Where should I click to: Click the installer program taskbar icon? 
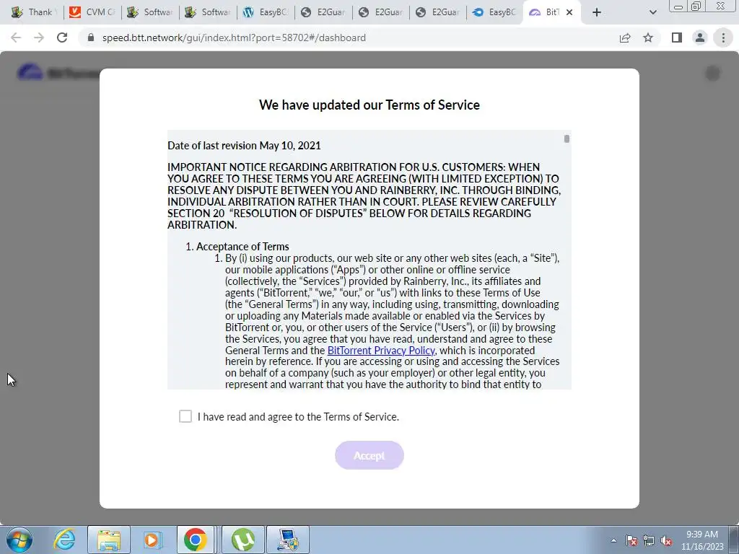(288, 540)
